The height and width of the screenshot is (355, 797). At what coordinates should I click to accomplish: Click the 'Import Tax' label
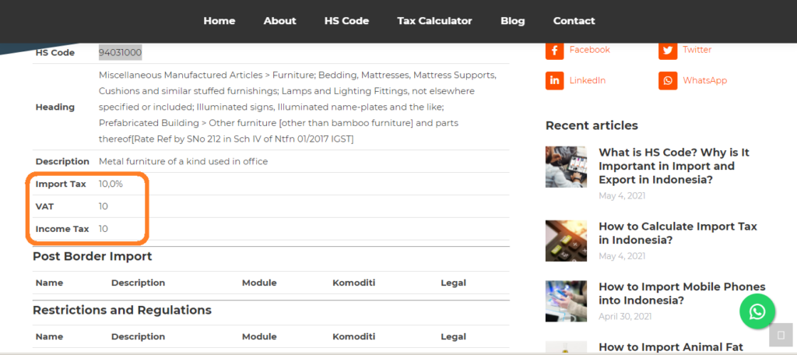coord(61,184)
